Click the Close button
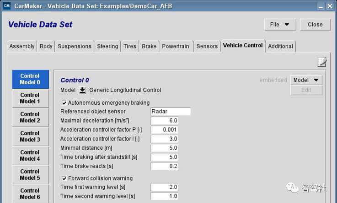Viewport: 337px width, 203px height. tap(315, 25)
